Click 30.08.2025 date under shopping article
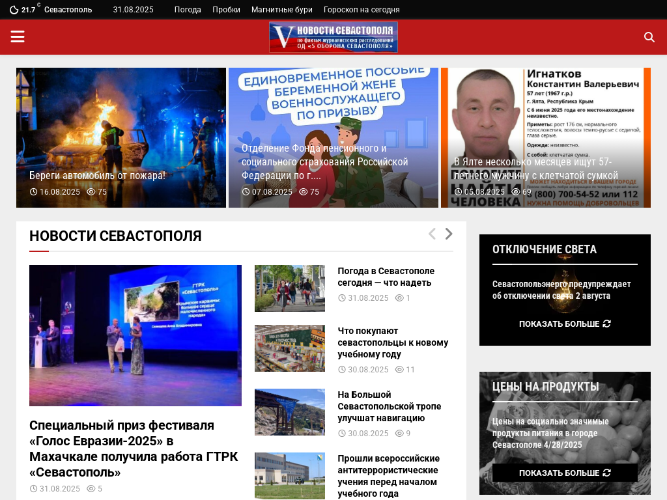 pos(368,370)
